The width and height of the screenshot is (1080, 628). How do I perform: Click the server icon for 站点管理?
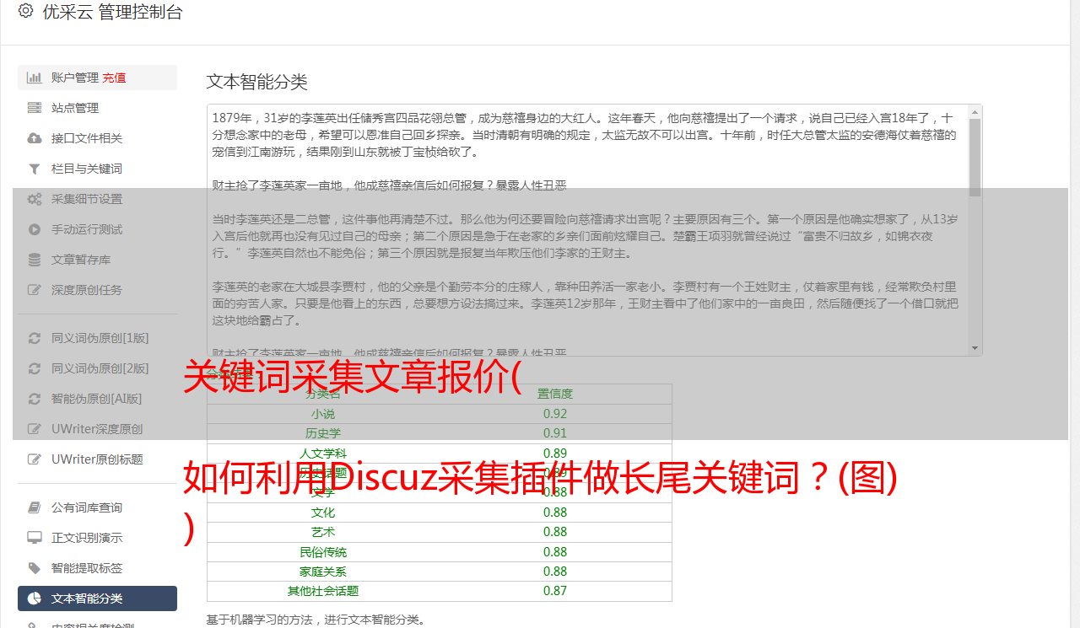click(x=35, y=108)
